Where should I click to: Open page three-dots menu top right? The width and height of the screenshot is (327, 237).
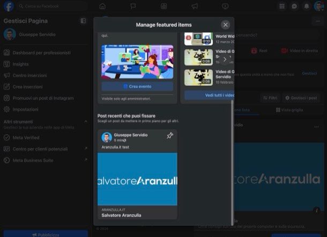[318, 21]
